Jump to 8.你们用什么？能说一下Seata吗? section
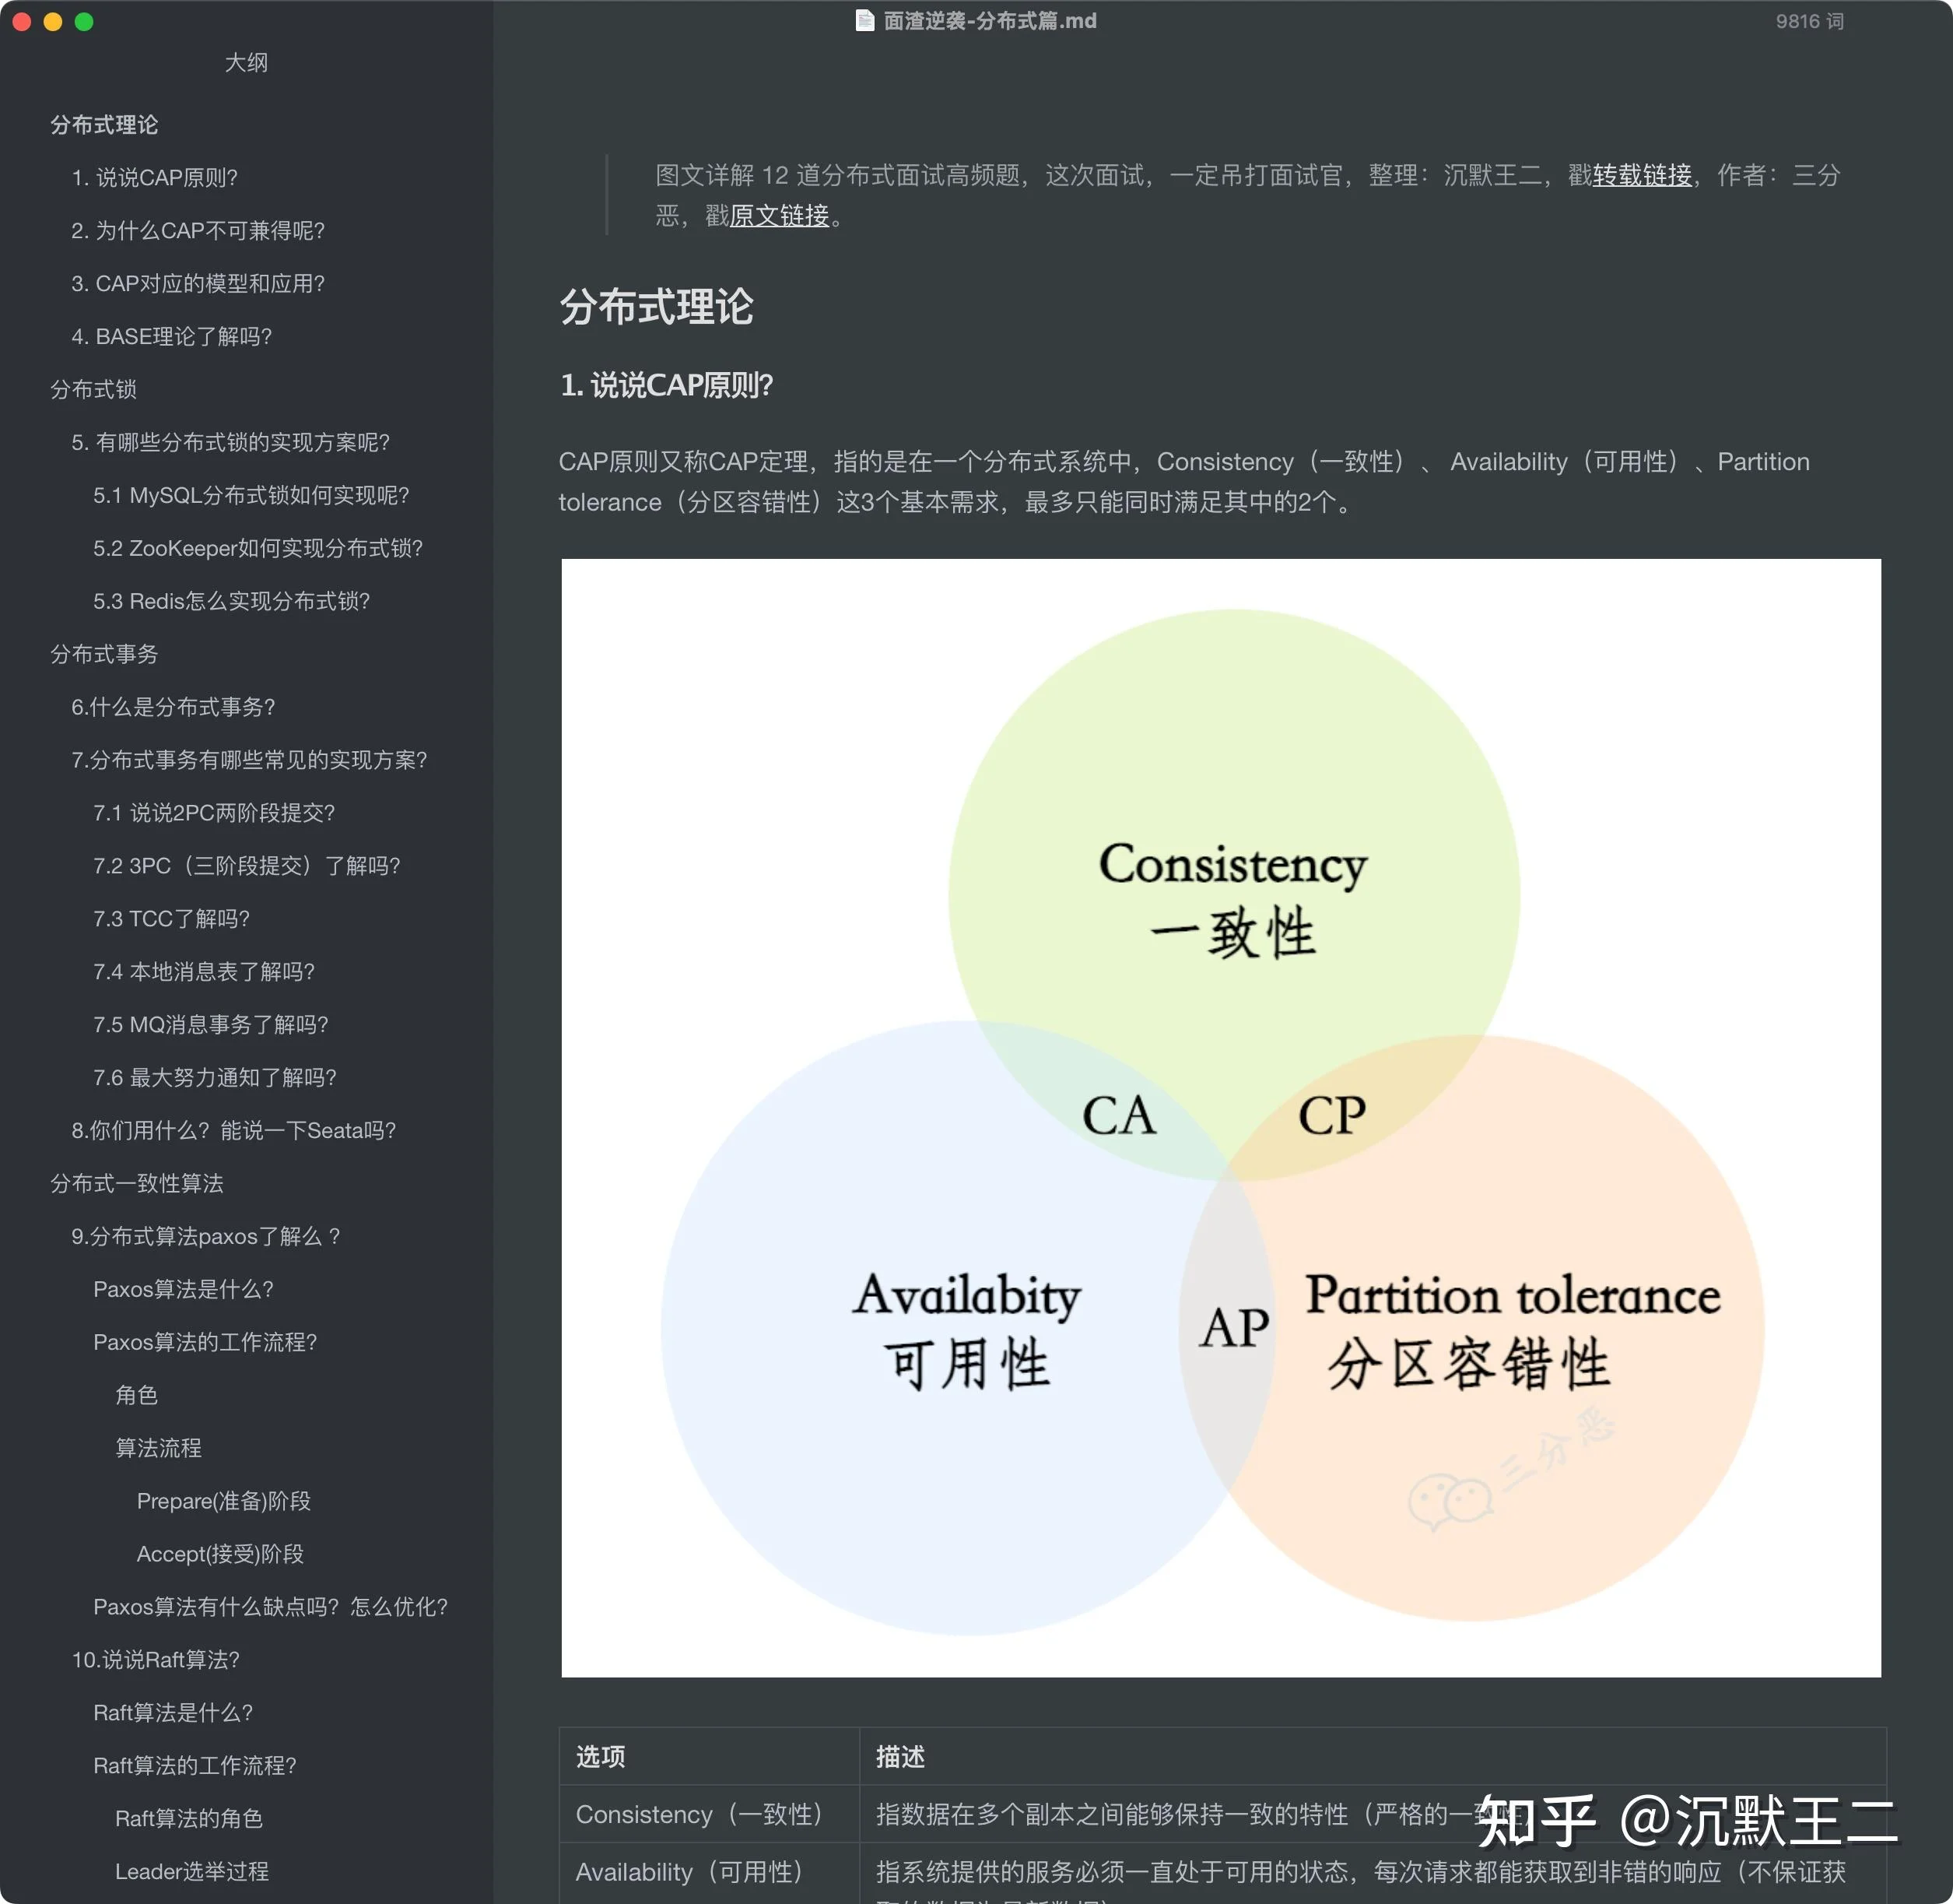The width and height of the screenshot is (1953, 1904). 234,1130
